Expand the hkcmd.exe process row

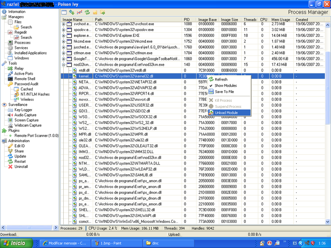pyautogui.click(x=64, y=41)
